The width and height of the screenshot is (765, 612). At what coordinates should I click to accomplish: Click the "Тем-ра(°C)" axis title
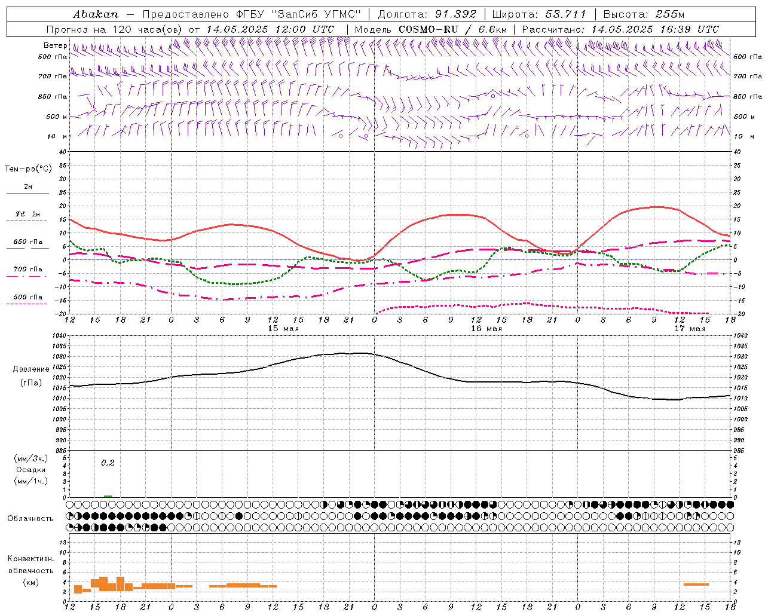[x=28, y=169]
